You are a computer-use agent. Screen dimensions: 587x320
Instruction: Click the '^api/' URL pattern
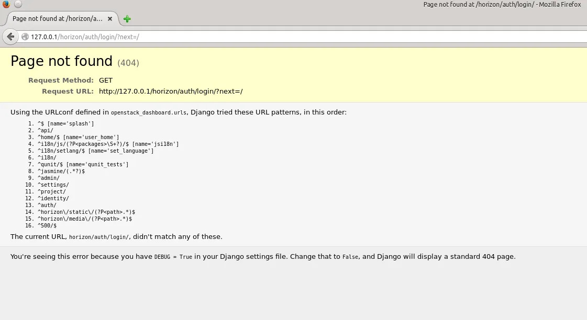[46, 131]
